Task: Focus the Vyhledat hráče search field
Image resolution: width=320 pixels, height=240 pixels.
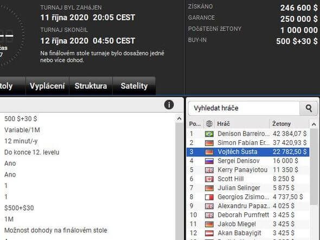Action: click(244, 108)
